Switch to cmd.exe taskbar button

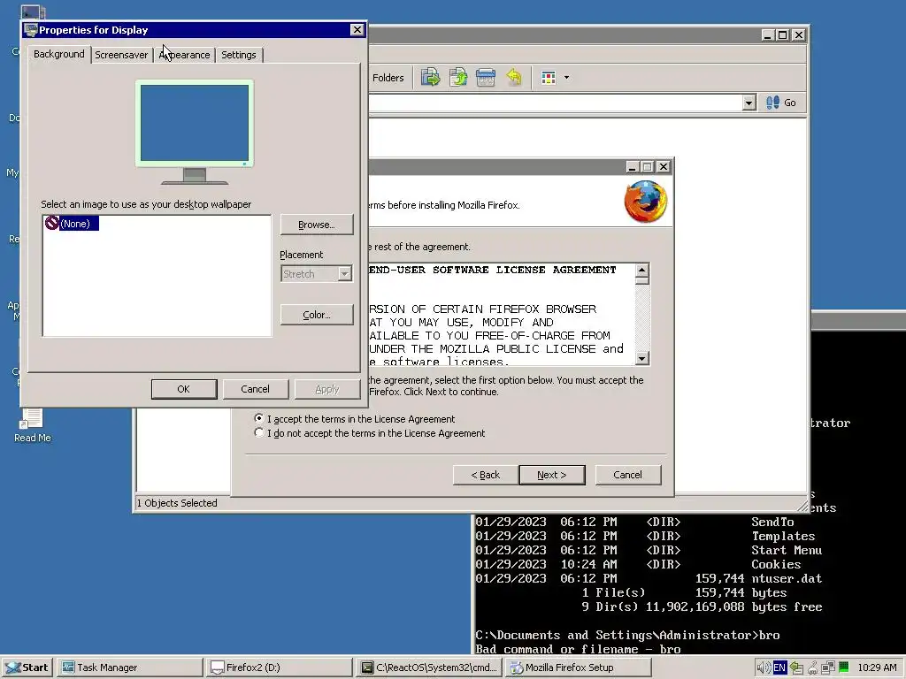[x=430, y=668]
